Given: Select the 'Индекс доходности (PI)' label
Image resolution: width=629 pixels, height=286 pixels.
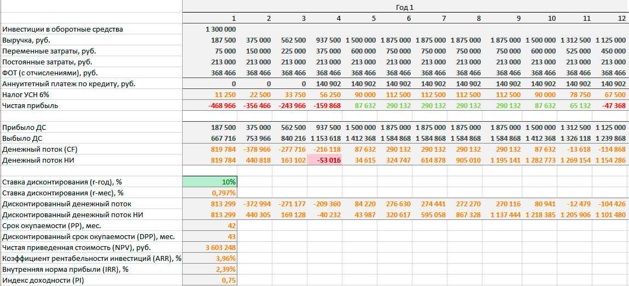Looking at the screenshot, I should click(x=43, y=280).
